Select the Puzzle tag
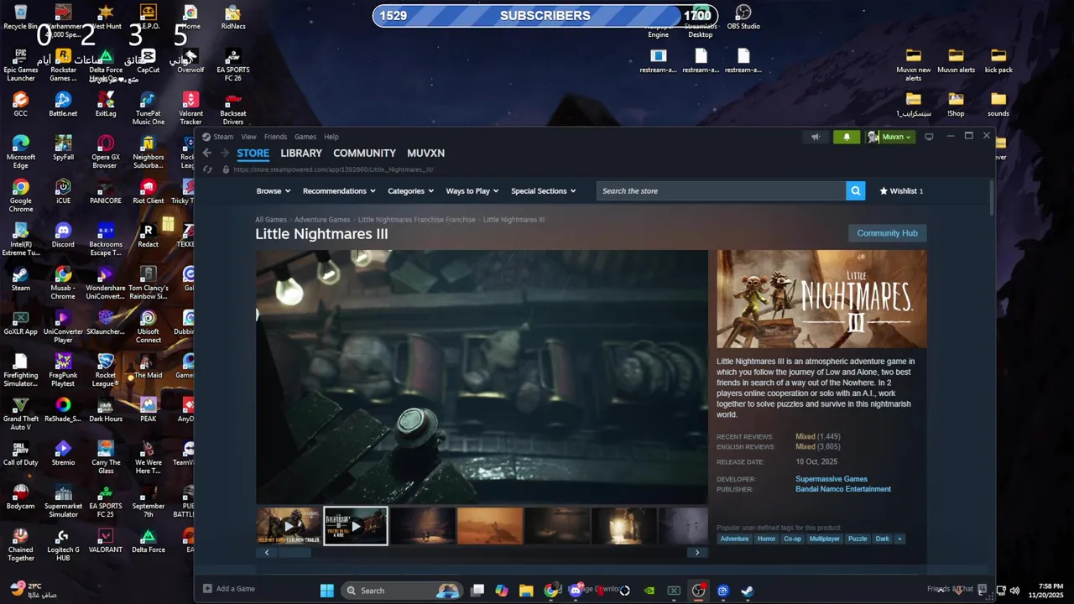1074x604 pixels. click(x=857, y=539)
